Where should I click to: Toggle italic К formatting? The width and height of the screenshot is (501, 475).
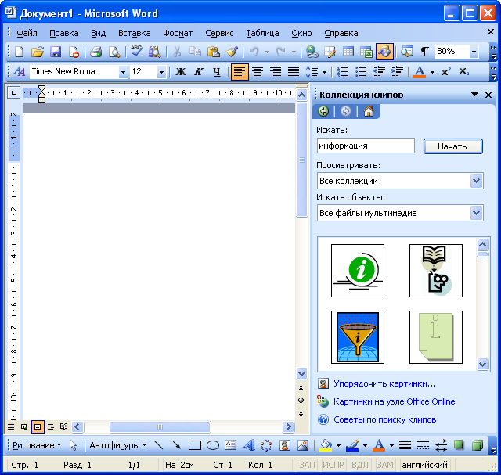pos(199,71)
